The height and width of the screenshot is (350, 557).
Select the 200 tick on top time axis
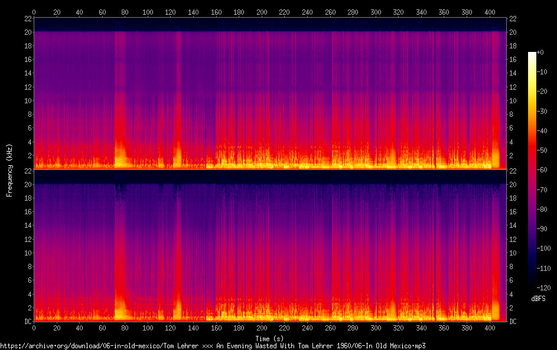tap(262, 12)
